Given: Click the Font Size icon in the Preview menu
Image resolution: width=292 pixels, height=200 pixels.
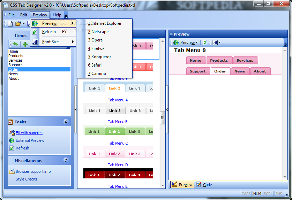Looking at the screenshot, I should [35, 42].
